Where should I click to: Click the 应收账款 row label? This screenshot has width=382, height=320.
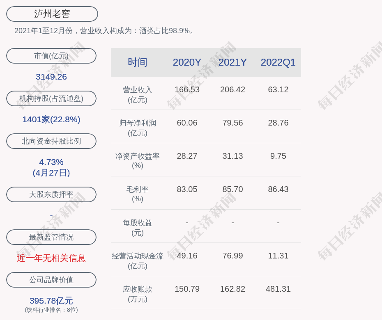click(x=138, y=294)
